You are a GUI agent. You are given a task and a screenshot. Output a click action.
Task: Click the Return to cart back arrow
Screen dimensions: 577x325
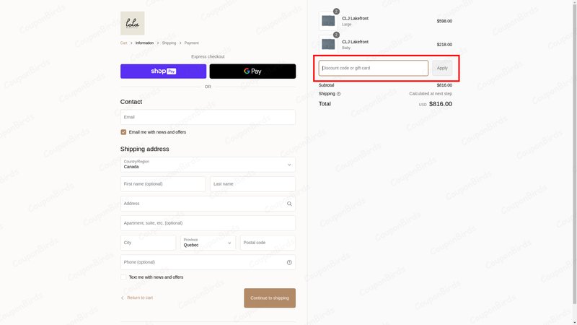122,298
